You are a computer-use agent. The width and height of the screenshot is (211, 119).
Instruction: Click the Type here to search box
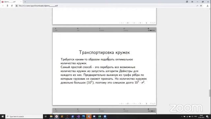click(x=24, y=116)
